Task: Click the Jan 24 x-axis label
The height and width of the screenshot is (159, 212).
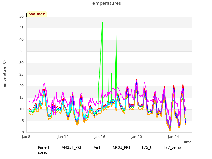Action: point(173,137)
